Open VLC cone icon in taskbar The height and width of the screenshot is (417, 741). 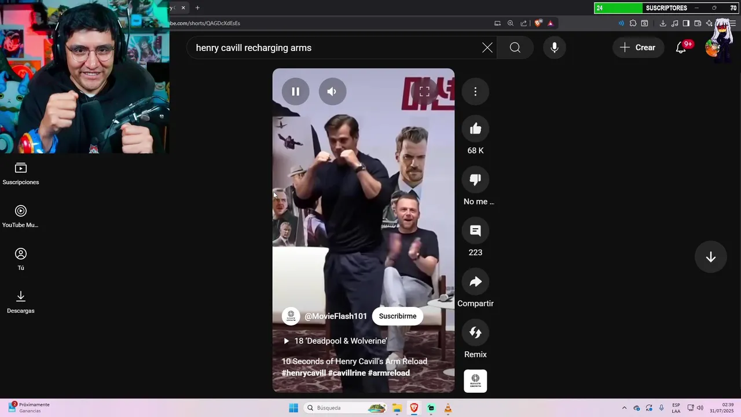tap(447, 408)
